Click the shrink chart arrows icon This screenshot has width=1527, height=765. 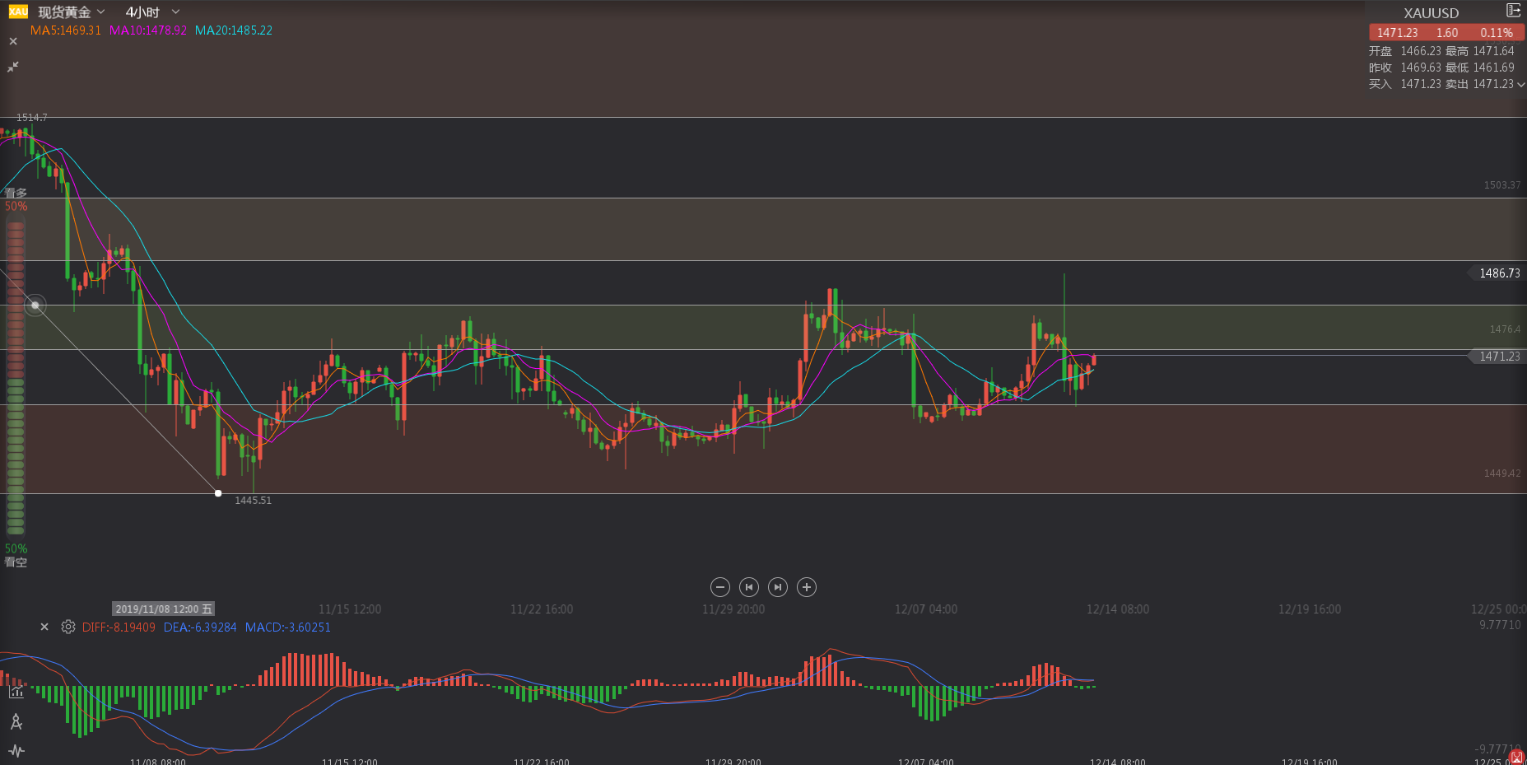(13, 67)
